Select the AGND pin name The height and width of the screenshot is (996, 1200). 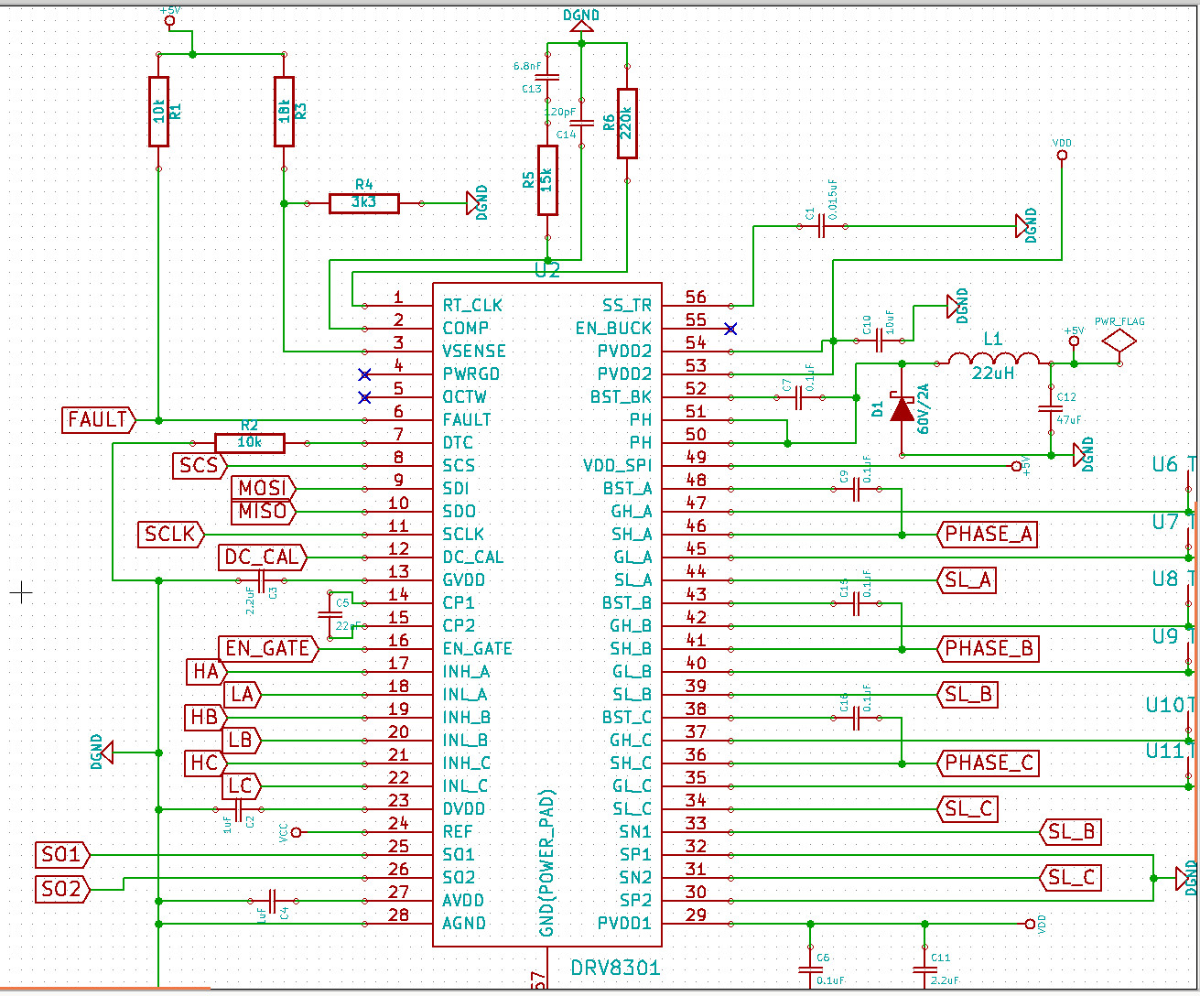pyautogui.click(x=464, y=924)
